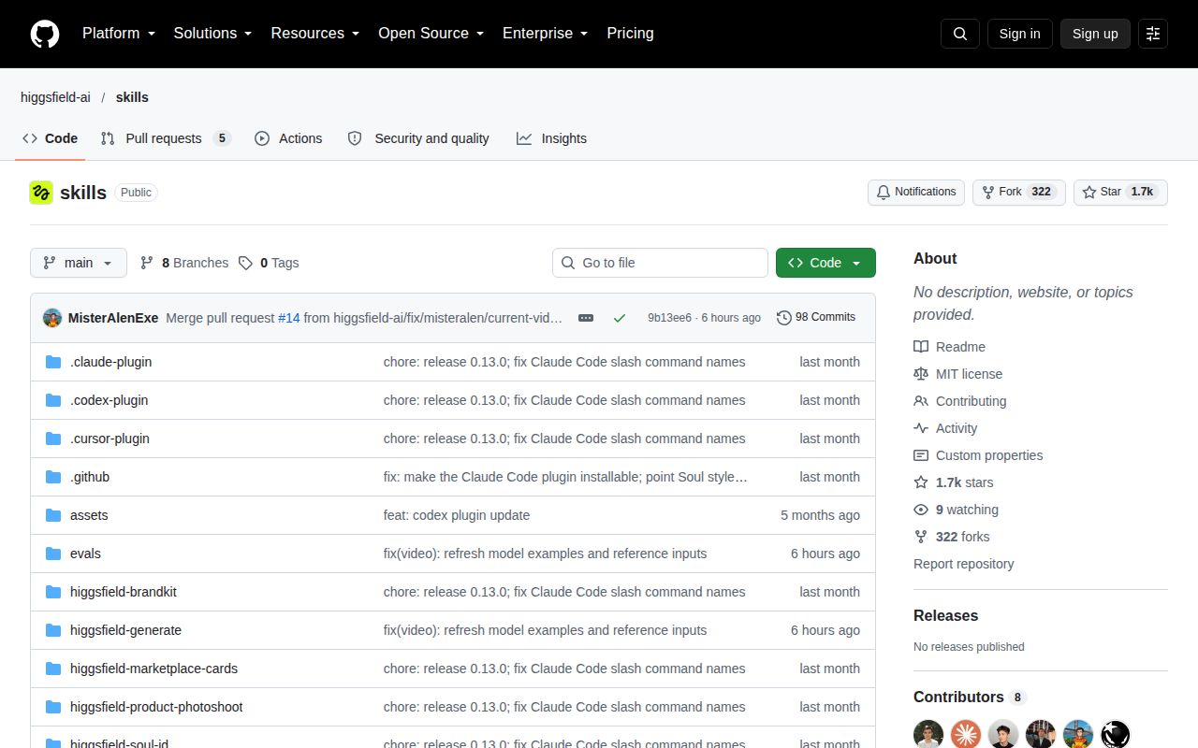Click the ellipsis to expand commit message

click(x=586, y=318)
